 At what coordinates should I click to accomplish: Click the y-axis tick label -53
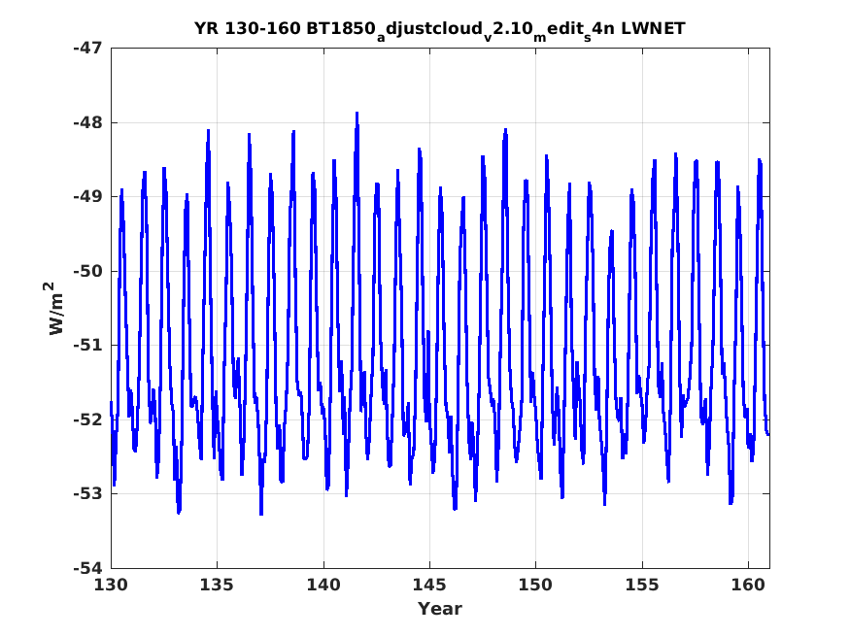point(87,493)
